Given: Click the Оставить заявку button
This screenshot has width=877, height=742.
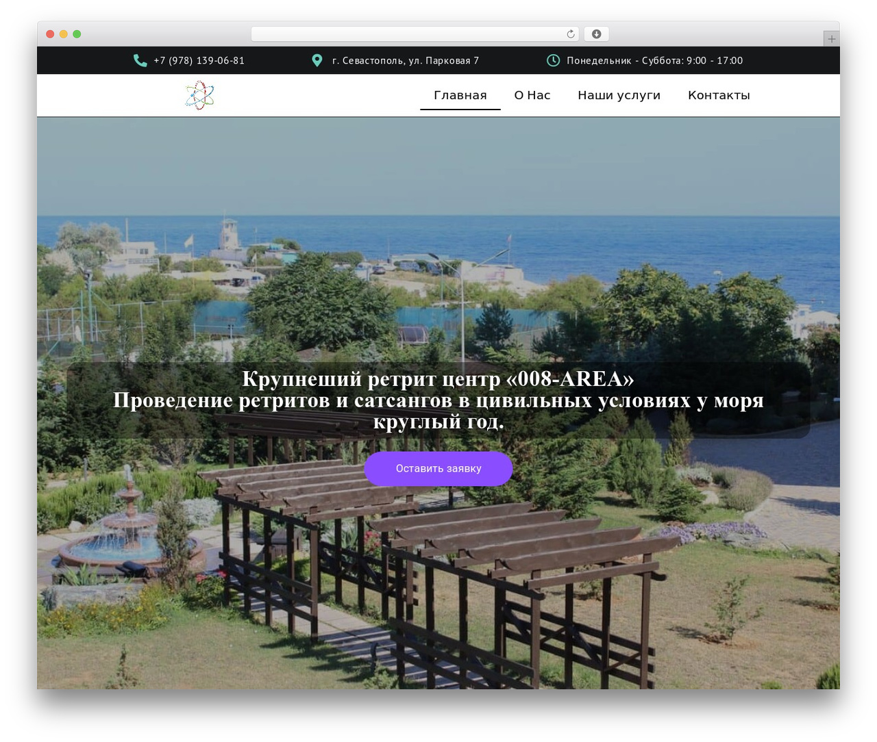Looking at the screenshot, I should 438,469.
